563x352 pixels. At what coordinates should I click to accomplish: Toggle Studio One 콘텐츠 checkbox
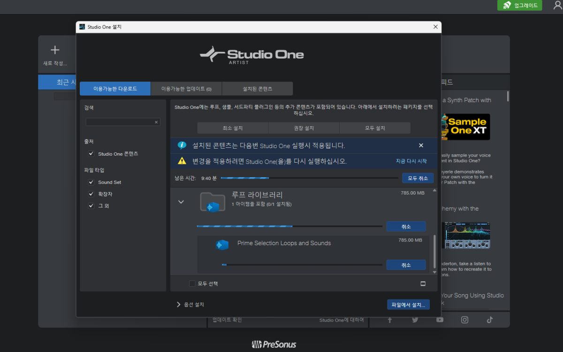pyautogui.click(x=91, y=154)
